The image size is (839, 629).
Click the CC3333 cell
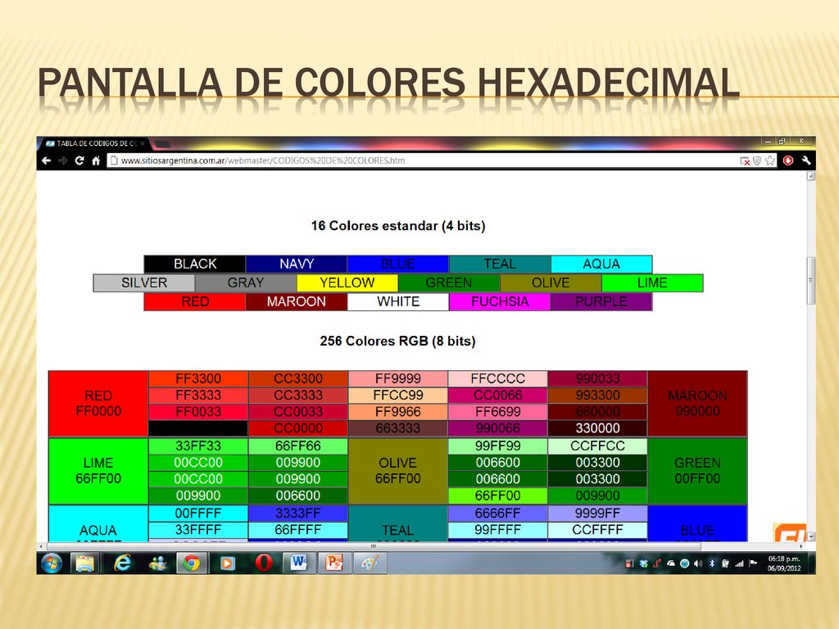pyautogui.click(x=298, y=396)
